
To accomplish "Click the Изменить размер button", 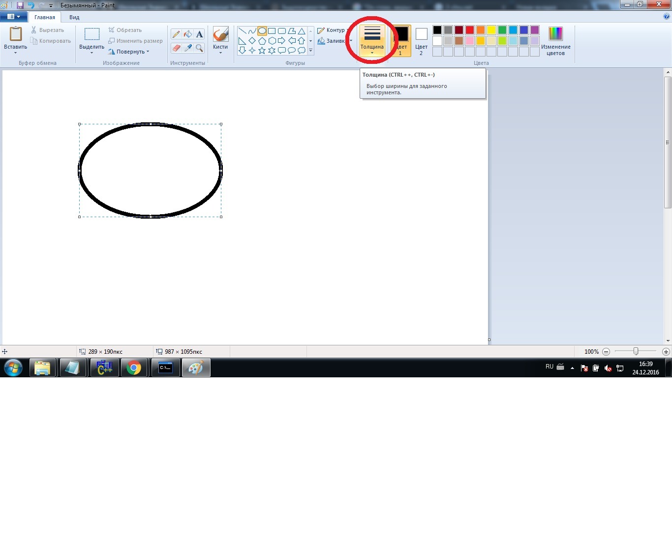I will click(136, 41).
